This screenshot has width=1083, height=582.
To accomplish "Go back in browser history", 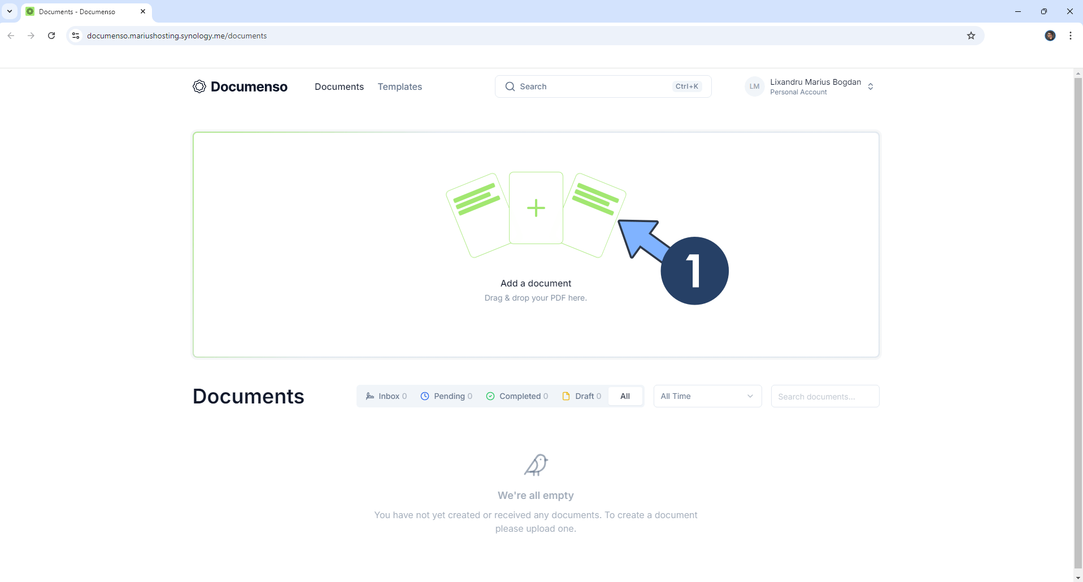I will point(11,36).
